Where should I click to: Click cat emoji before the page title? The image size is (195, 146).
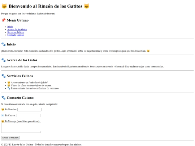[x=4, y=6]
